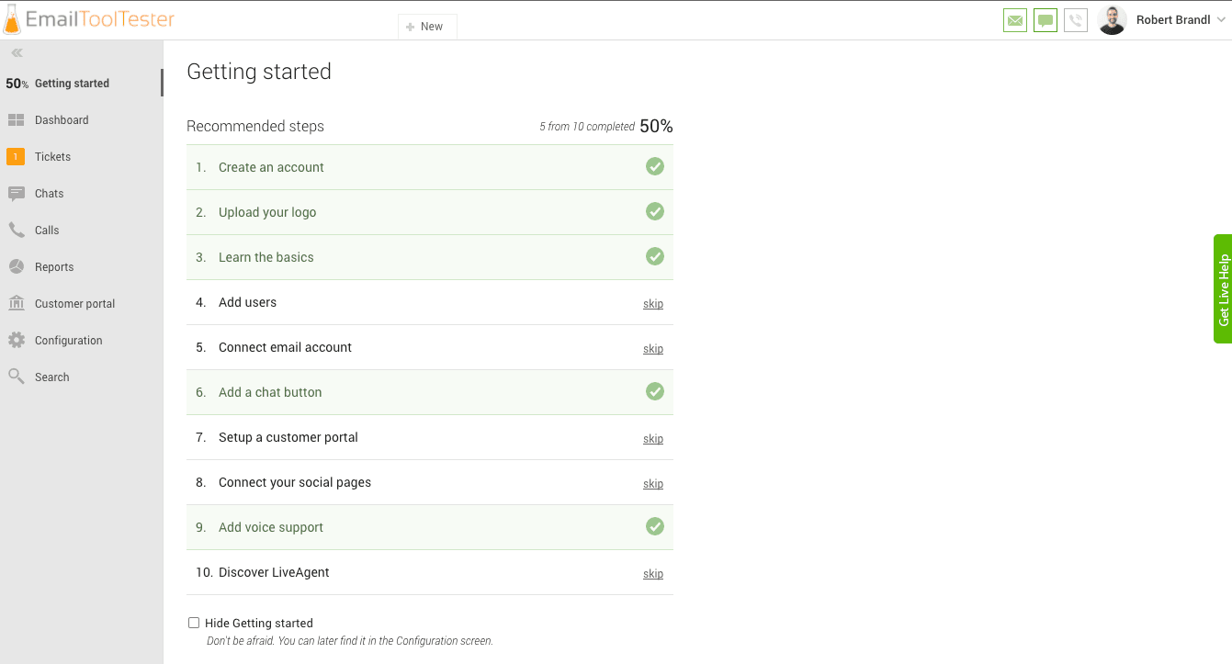Open the Configuration gear icon
Viewport: 1232px width, 664px height.
point(16,341)
